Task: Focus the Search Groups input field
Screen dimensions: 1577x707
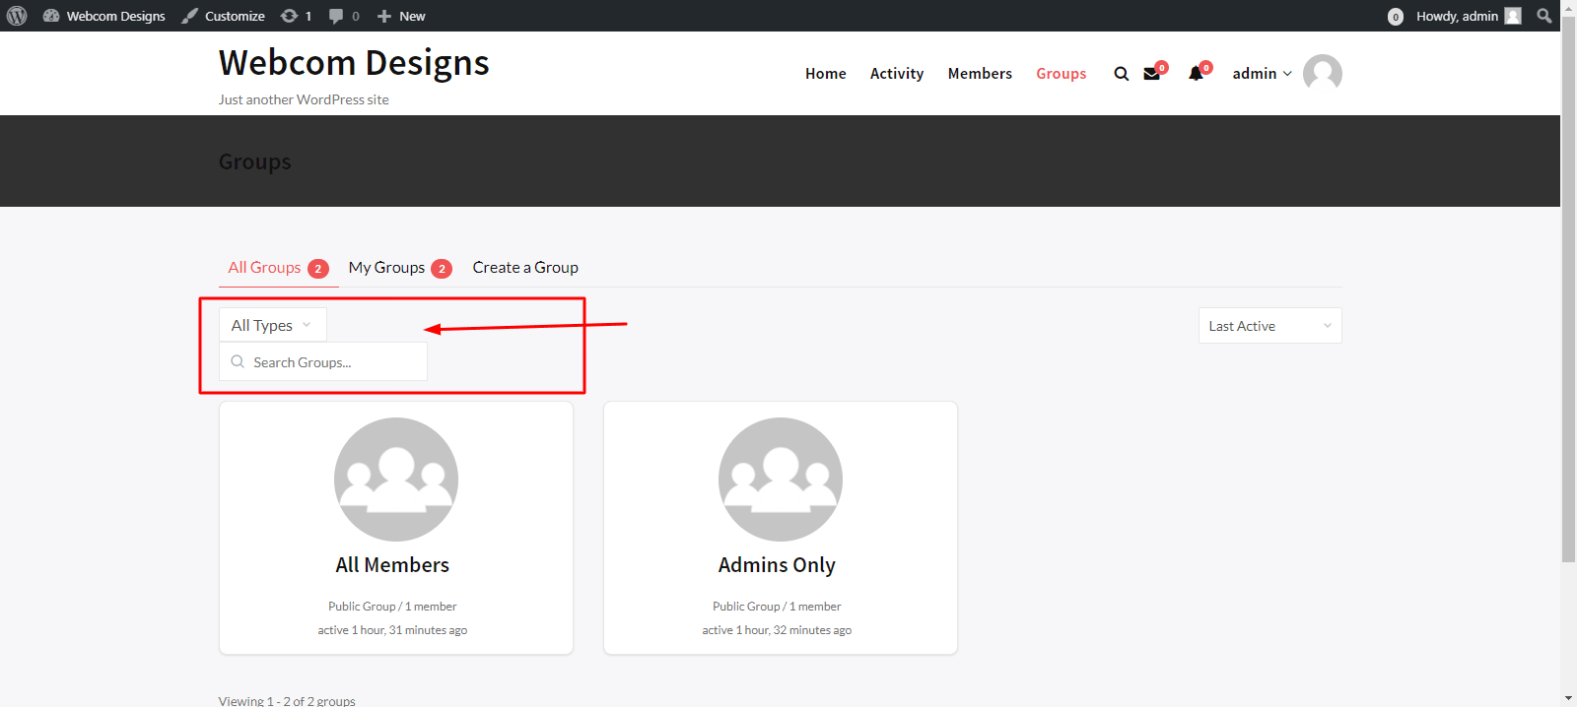Action: (x=323, y=362)
